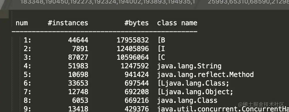Image resolution: width=289 pixels, height=112 pixels.
Task: Click instance count 51983
Action: pyautogui.click(x=78, y=66)
